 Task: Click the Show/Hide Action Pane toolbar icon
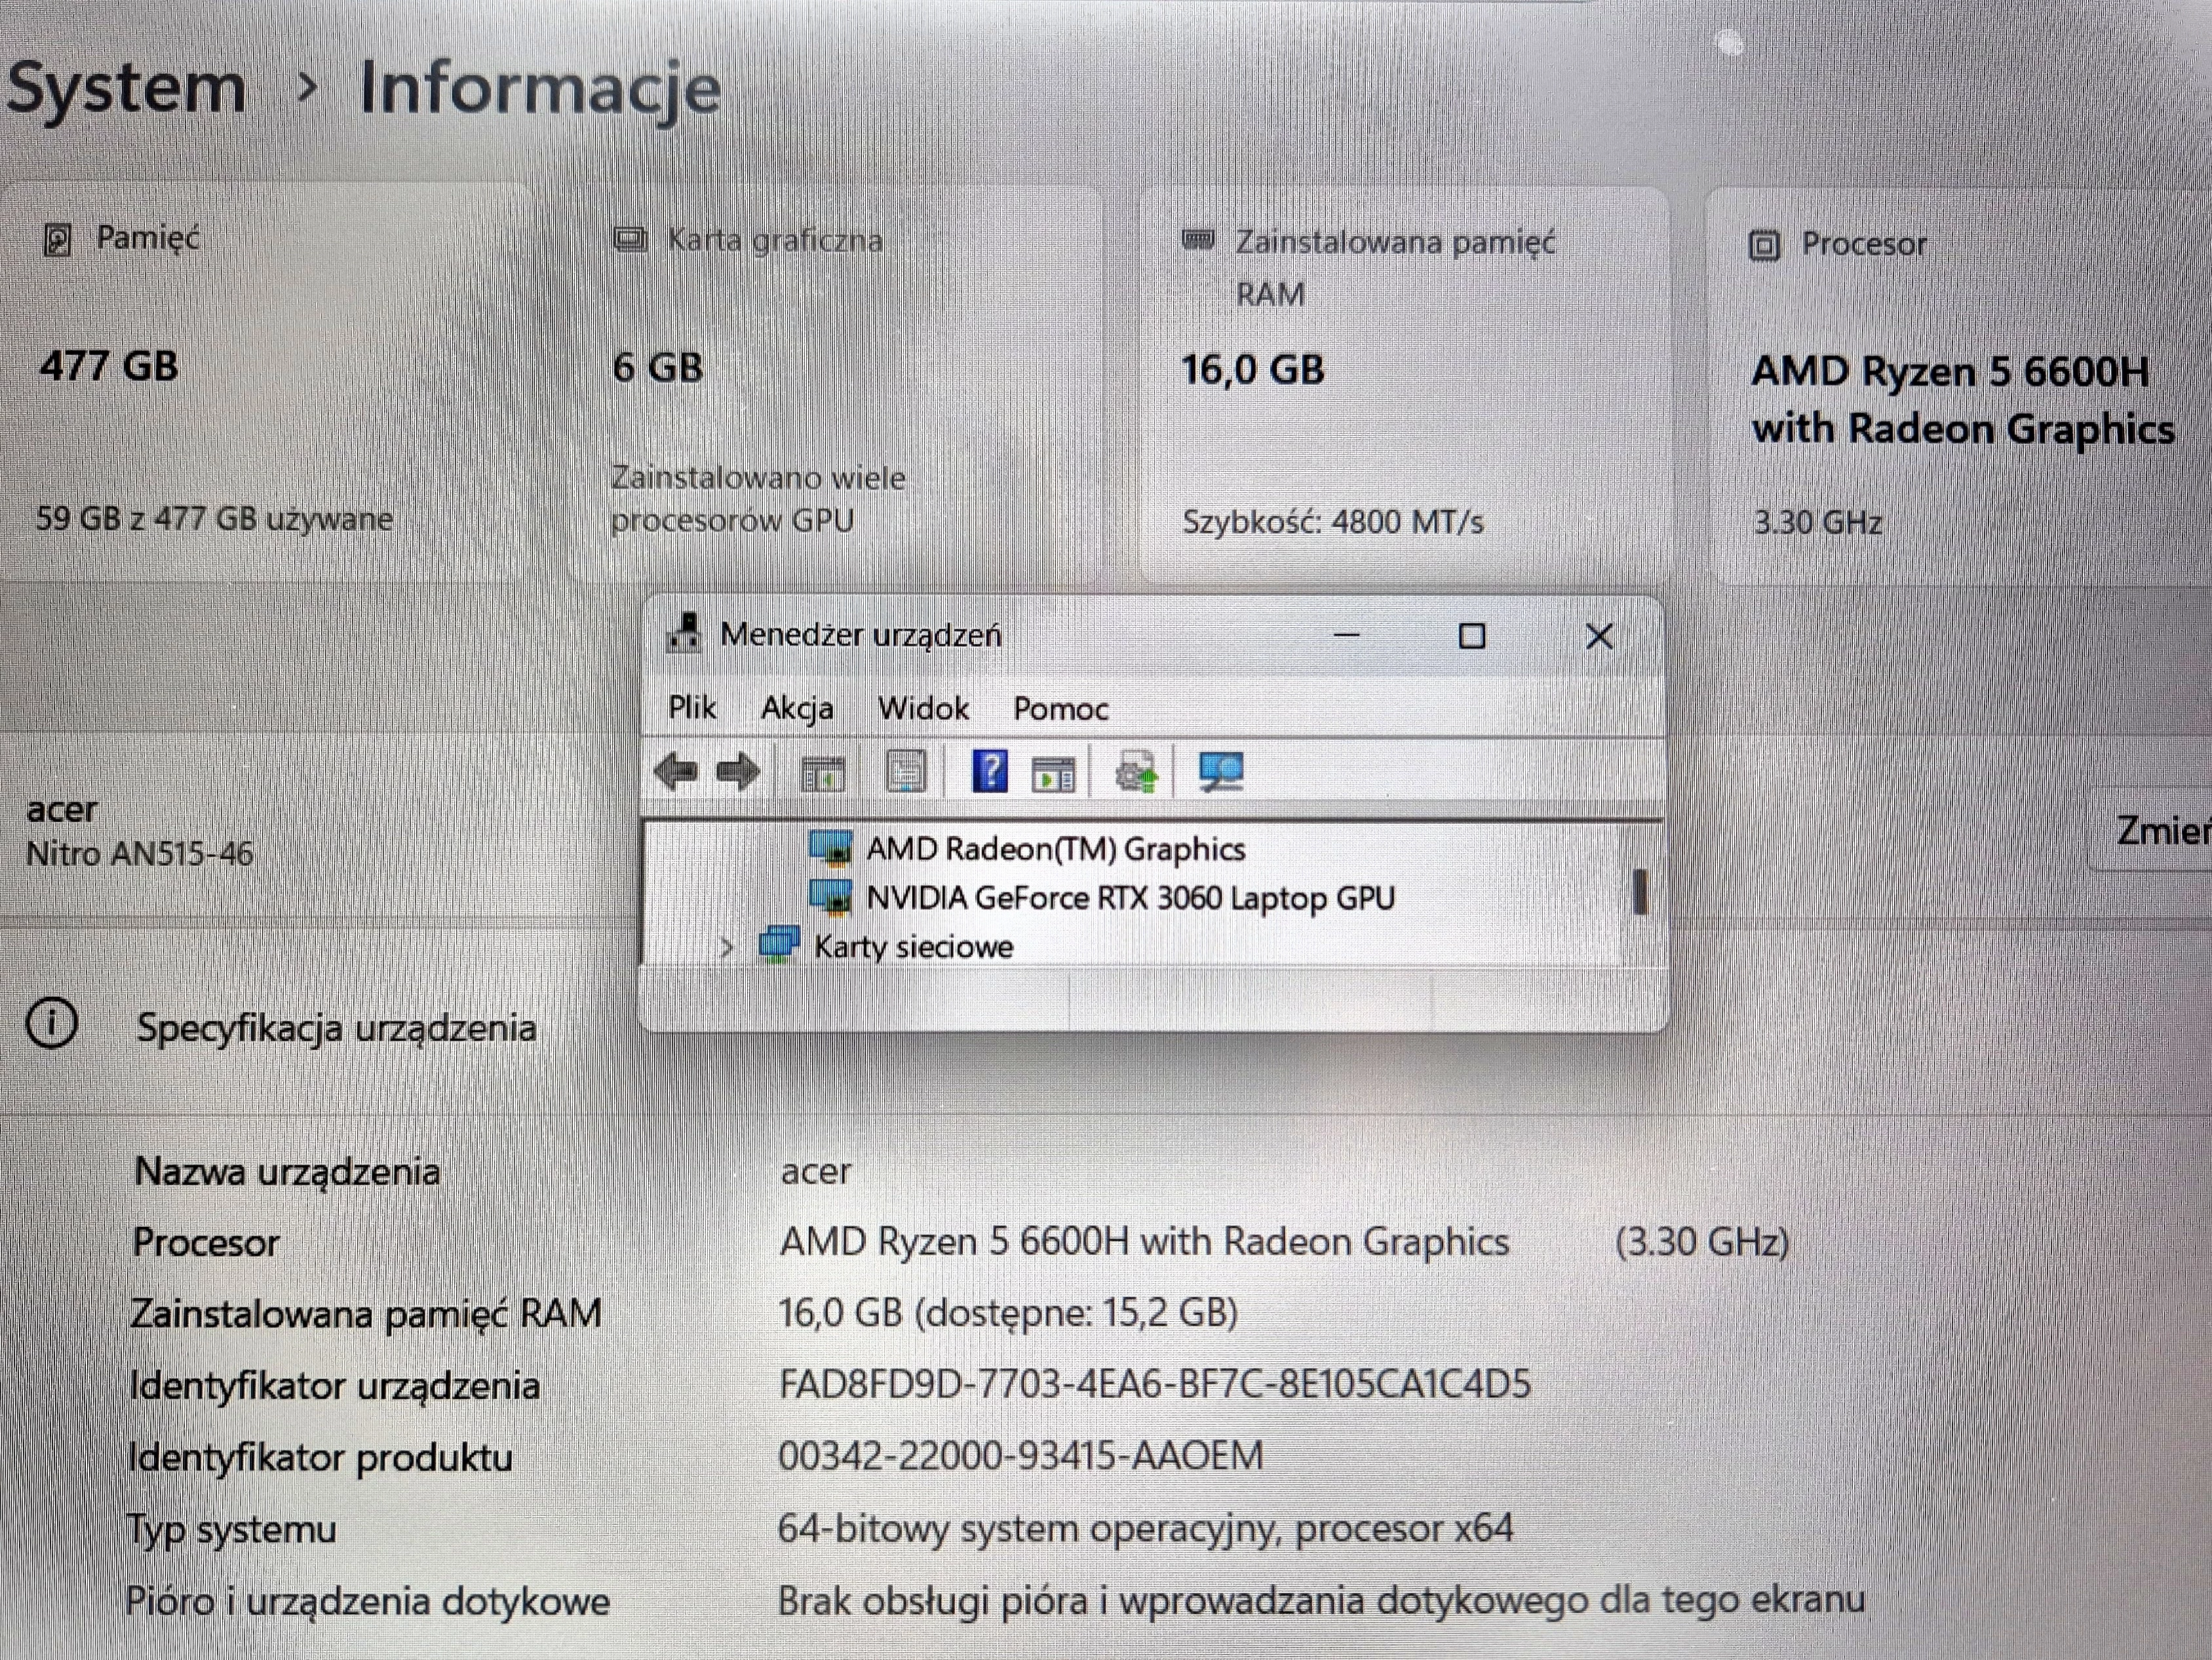pyautogui.click(x=1053, y=773)
